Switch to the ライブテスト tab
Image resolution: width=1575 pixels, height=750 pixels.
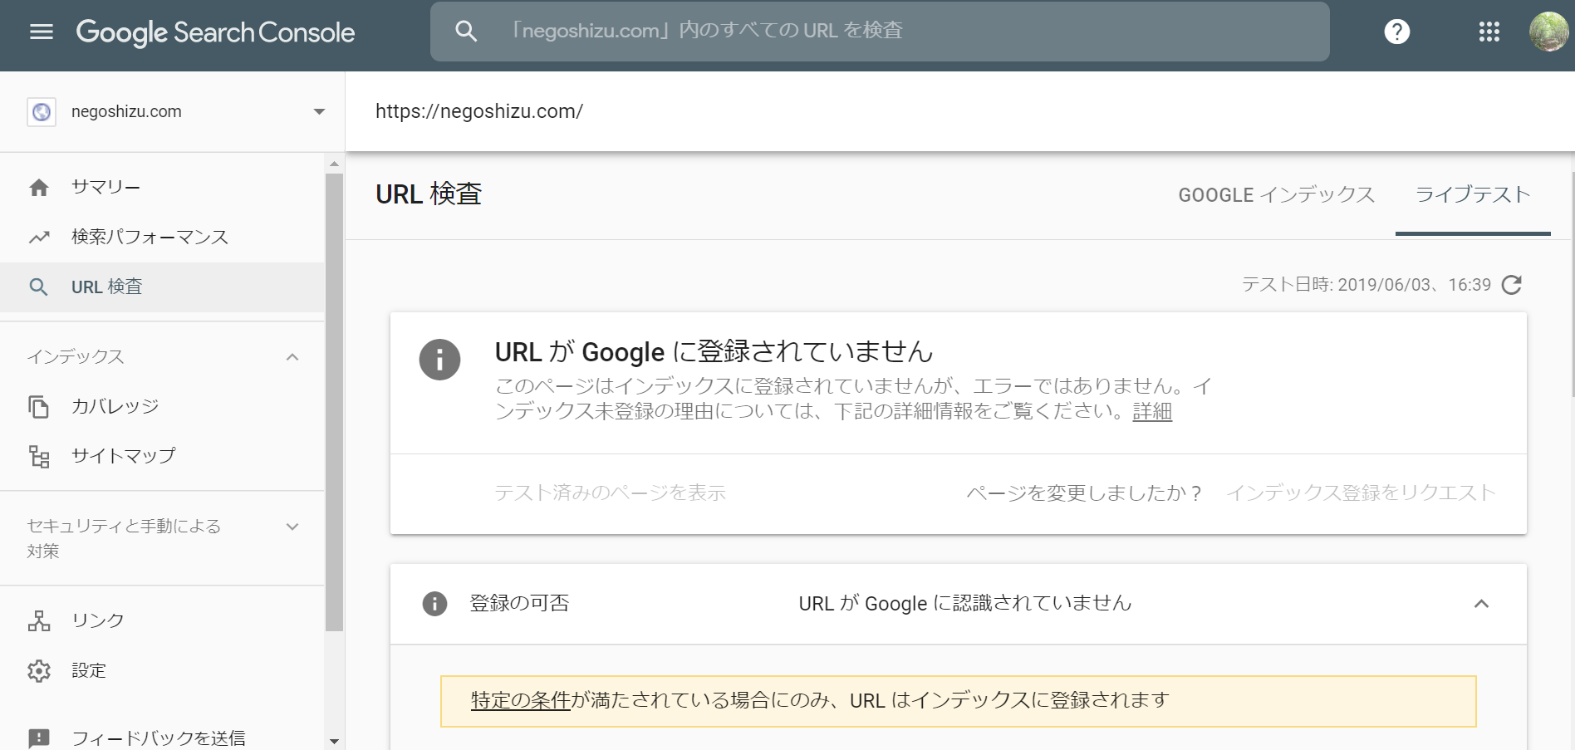point(1473,195)
